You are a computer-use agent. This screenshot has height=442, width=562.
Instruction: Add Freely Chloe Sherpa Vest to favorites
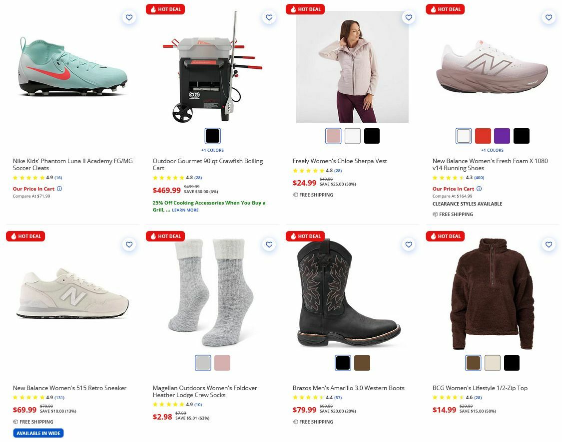pos(409,17)
